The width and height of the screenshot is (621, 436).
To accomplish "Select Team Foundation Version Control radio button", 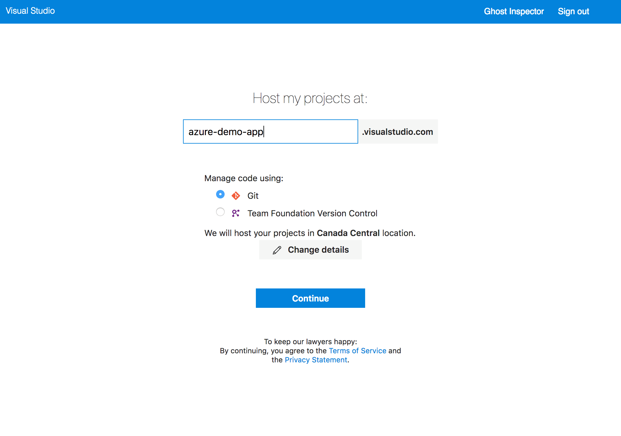I will [x=220, y=212].
